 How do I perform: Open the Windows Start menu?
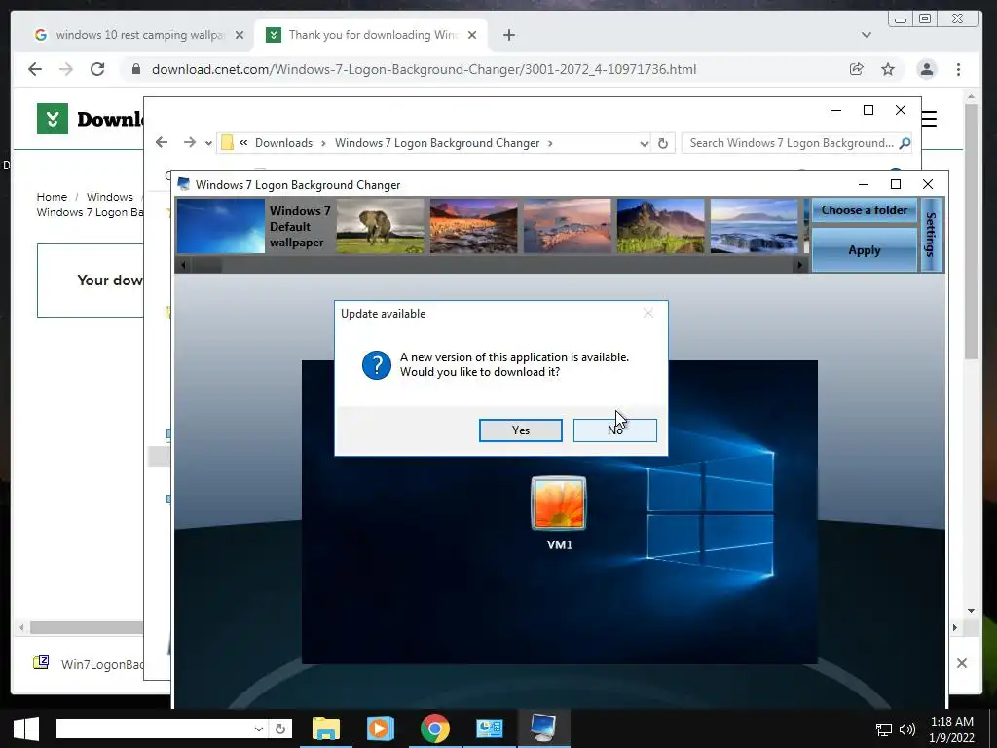26,729
